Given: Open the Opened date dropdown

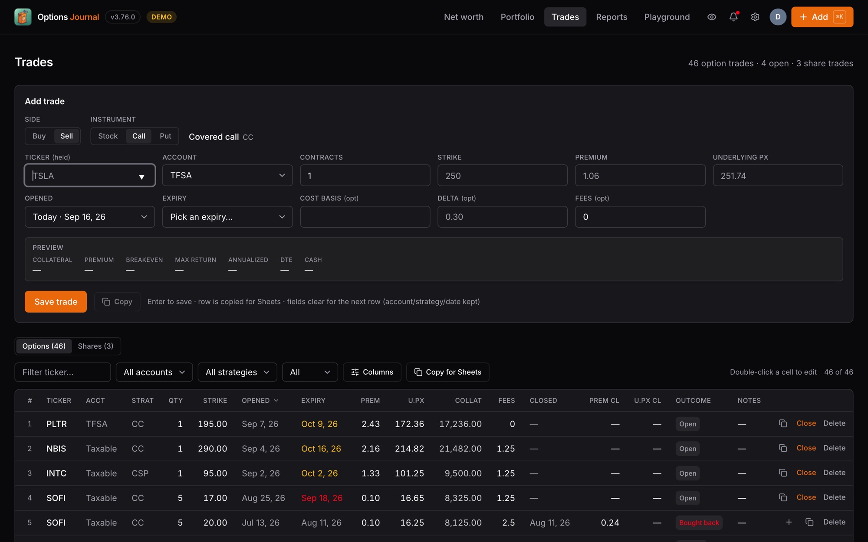Looking at the screenshot, I should (x=90, y=217).
